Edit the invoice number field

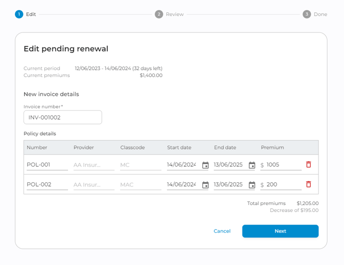coord(62,117)
